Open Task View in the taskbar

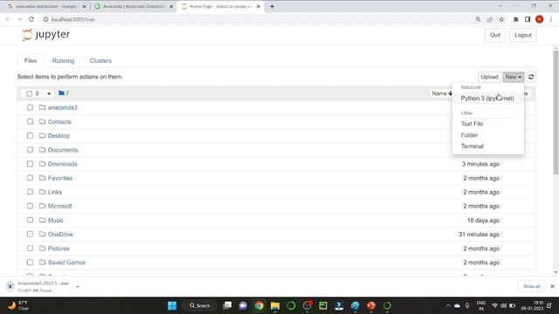pos(227,305)
